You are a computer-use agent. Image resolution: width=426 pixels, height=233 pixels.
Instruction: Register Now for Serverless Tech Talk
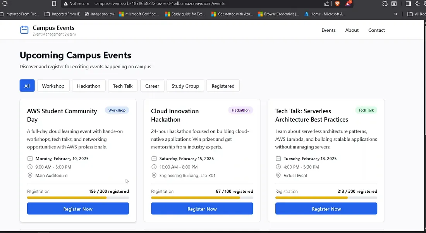(326, 209)
